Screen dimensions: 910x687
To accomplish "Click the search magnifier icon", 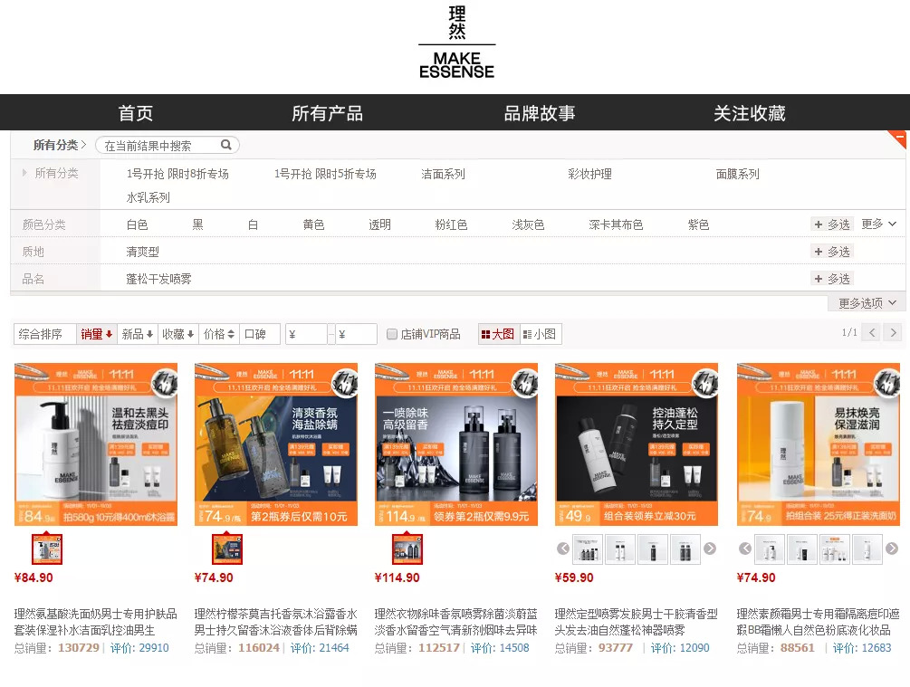I will (x=225, y=145).
